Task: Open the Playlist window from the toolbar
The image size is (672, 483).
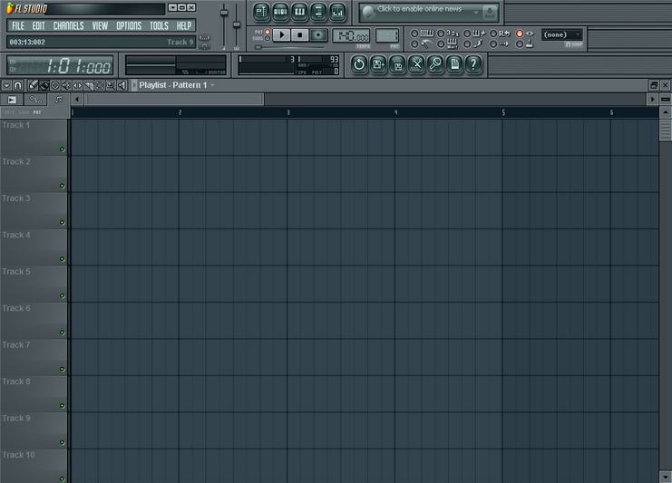Action: tap(260, 12)
